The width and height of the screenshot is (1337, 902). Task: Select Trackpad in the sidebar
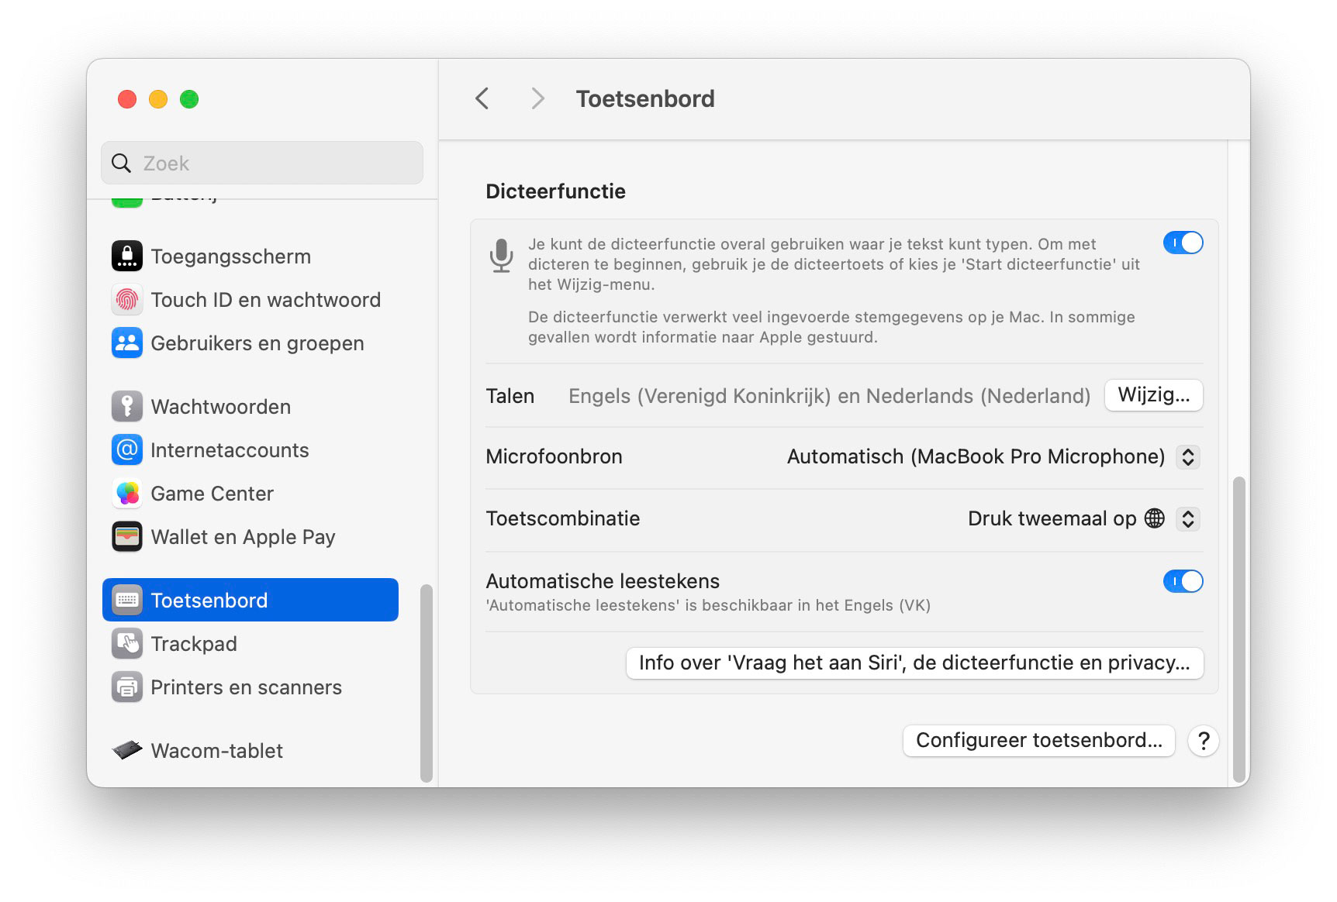(x=250, y=643)
